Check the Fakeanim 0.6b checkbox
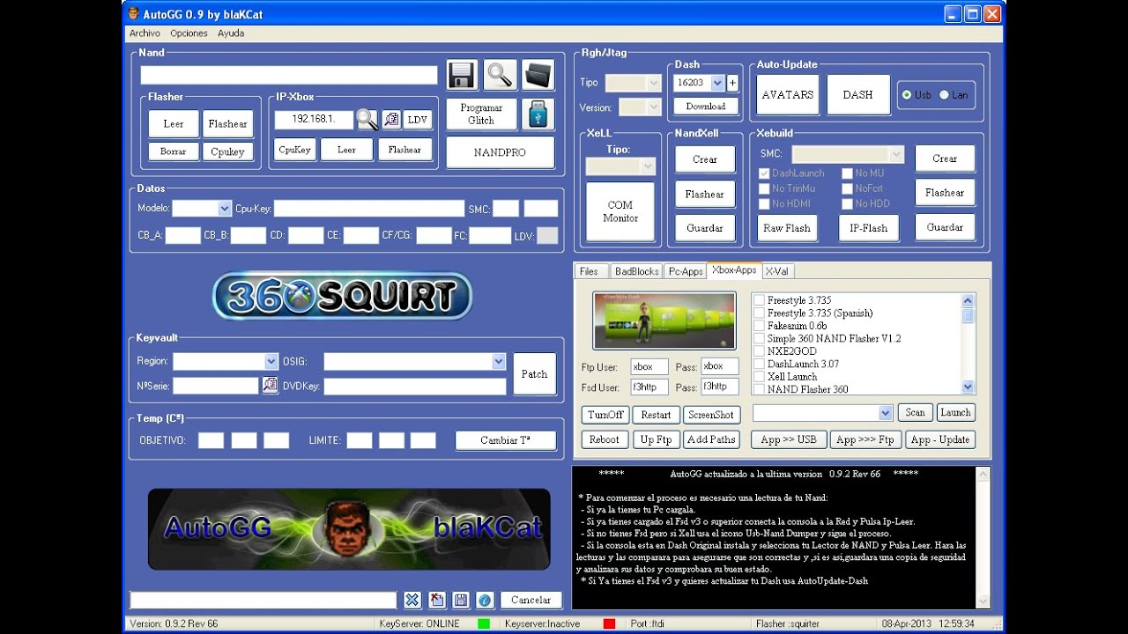 pos(759,326)
